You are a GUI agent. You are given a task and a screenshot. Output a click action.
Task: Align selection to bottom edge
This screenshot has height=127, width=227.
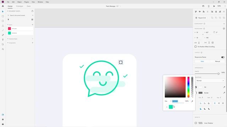[204, 12]
